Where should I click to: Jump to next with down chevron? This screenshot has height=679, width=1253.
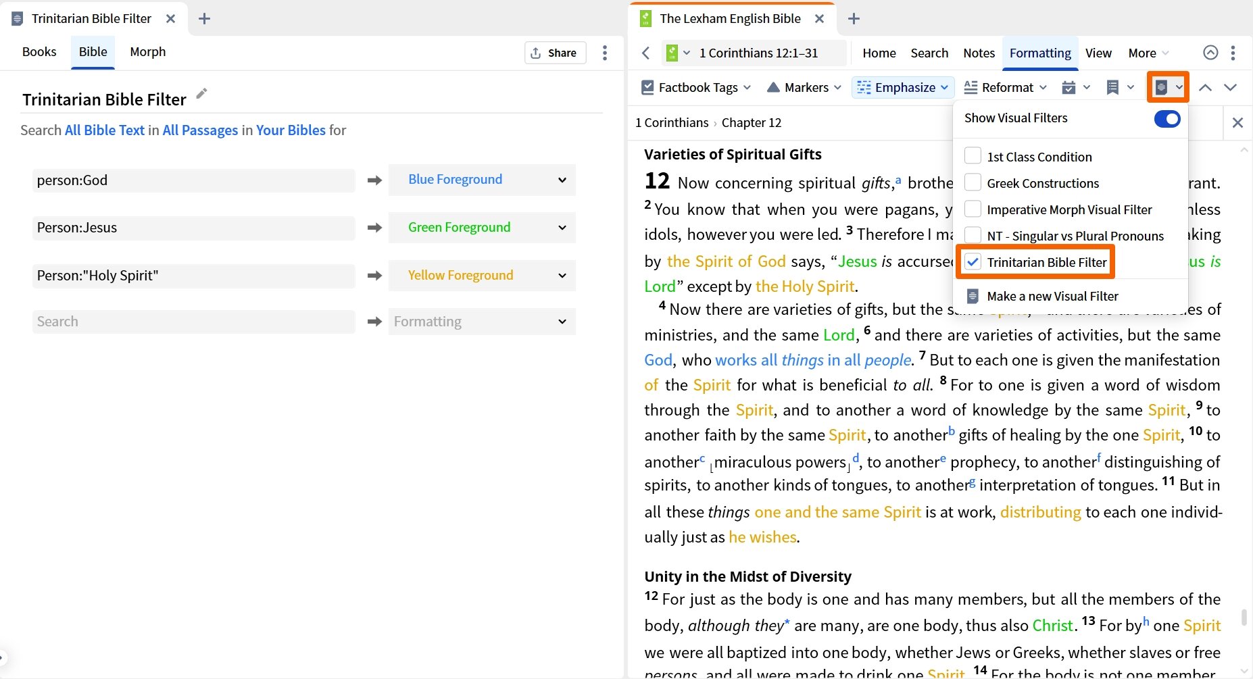pos(1230,87)
